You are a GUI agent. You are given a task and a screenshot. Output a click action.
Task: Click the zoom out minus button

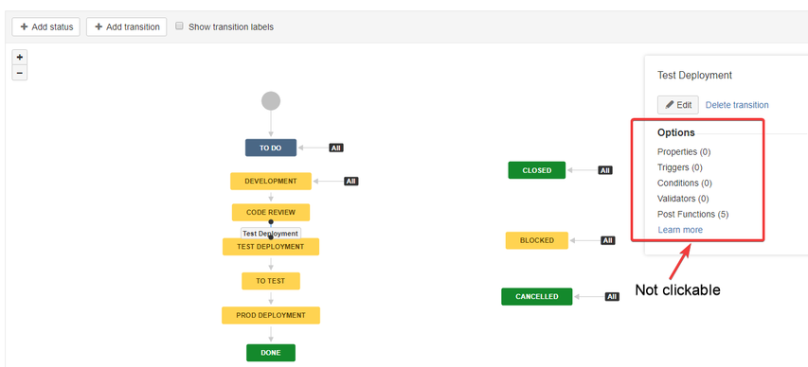20,73
